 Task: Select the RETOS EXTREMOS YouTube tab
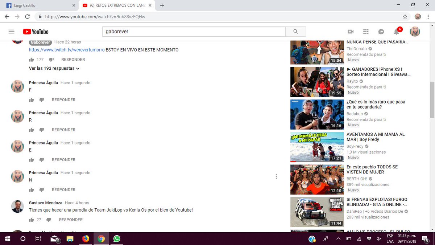tap(117, 5)
